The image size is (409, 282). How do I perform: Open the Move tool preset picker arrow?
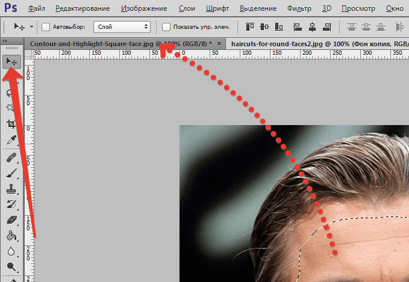point(31,26)
